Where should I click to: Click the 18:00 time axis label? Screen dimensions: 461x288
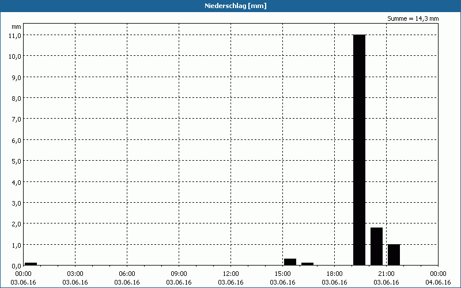click(x=335, y=274)
